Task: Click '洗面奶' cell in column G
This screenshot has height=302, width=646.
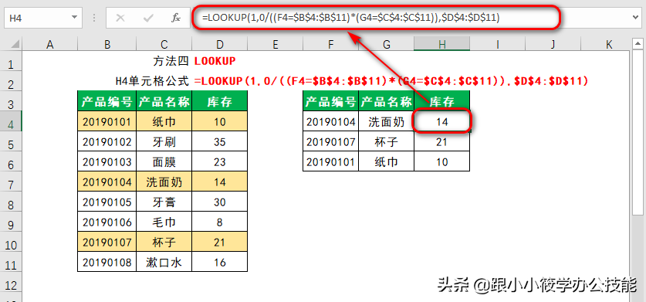Action: tap(387, 121)
